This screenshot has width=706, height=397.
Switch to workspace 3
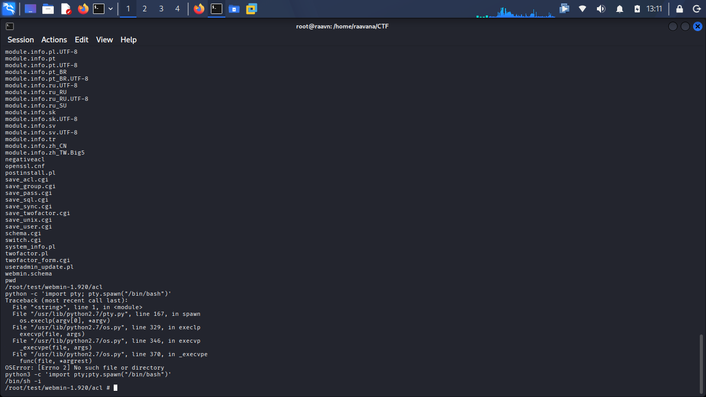(161, 9)
